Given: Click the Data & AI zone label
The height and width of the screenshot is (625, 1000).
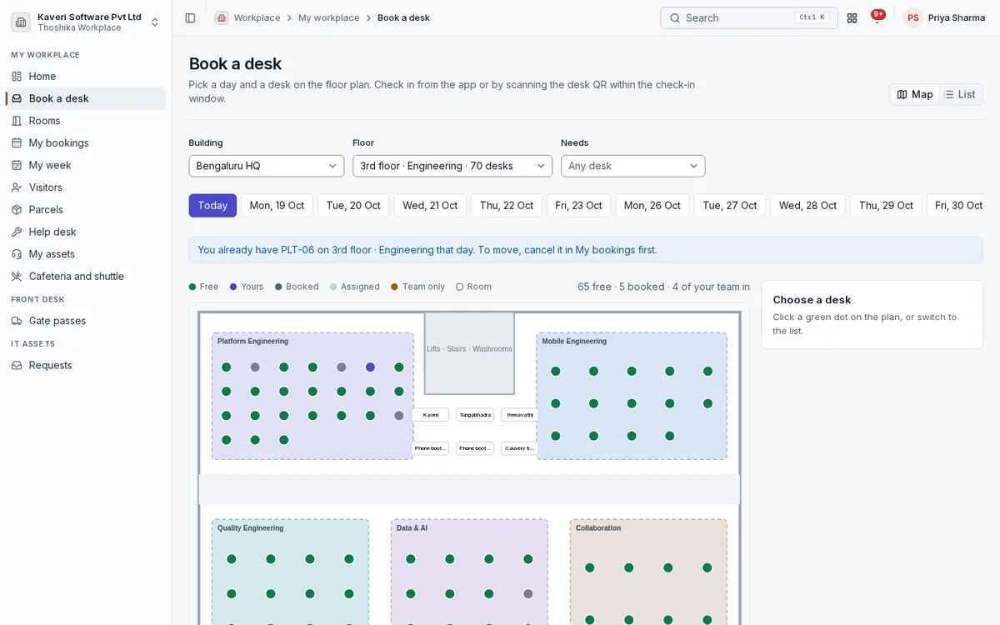Looking at the screenshot, I should (x=412, y=528).
